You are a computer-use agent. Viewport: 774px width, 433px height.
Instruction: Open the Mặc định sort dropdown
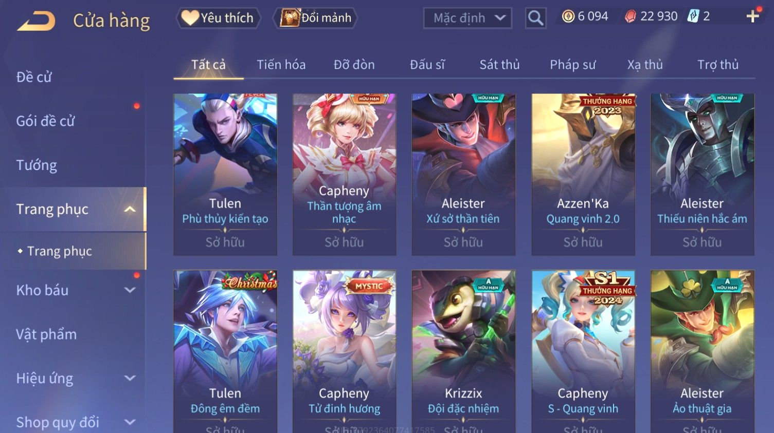pos(467,18)
